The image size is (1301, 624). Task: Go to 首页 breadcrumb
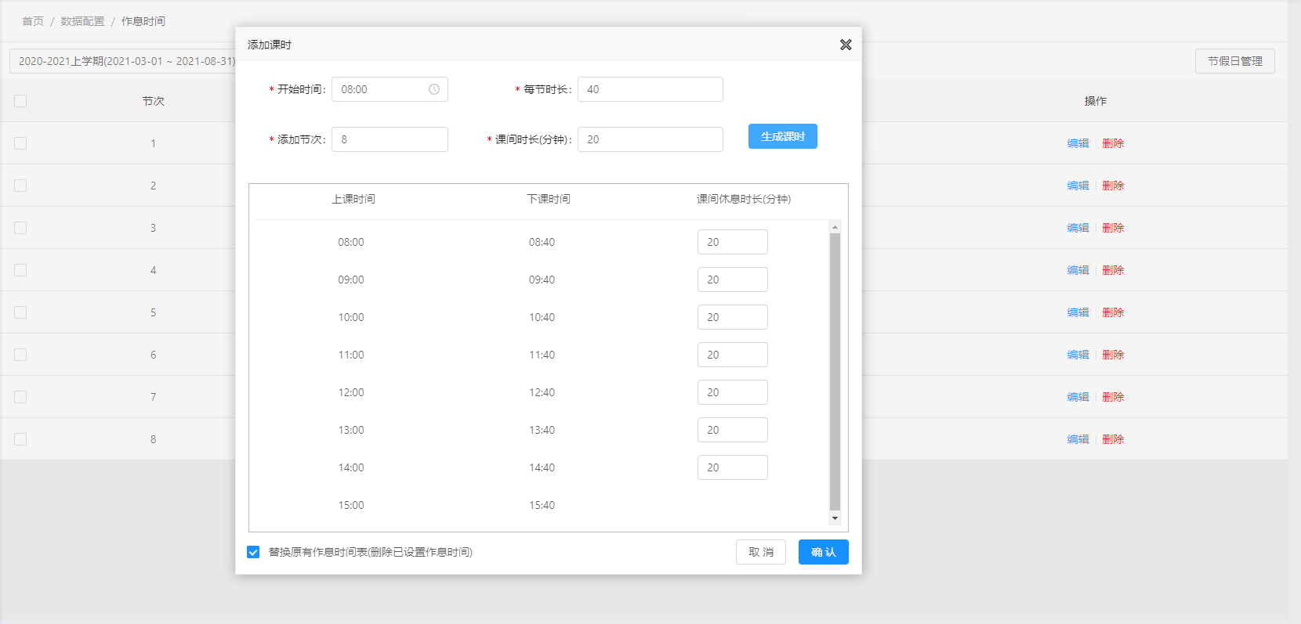[33, 21]
